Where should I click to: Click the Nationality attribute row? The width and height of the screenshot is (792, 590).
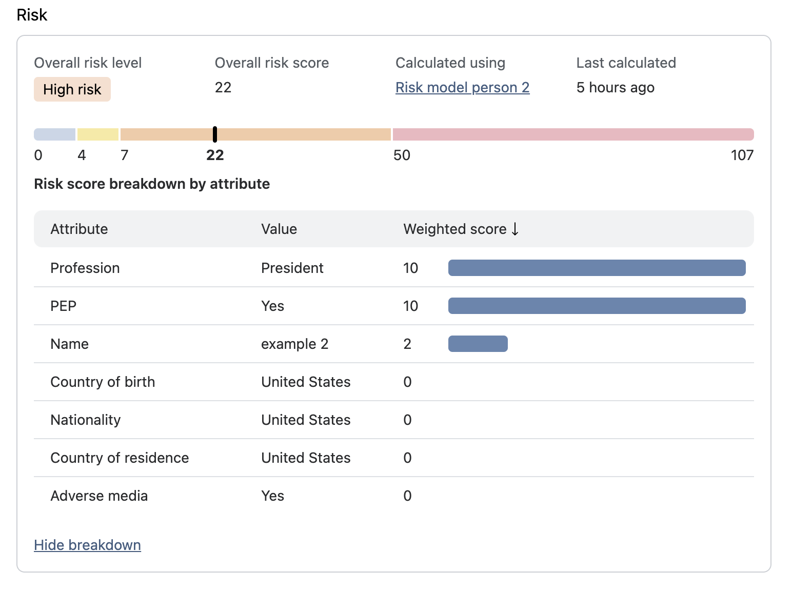[86, 420]
